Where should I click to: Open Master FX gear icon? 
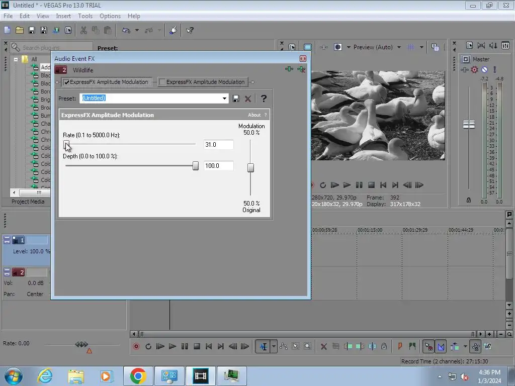point(474,69)
